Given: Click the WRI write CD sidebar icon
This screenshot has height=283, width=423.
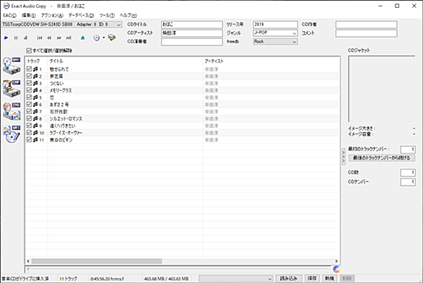Looking at the screenshot, I should [x=12, y=134].
